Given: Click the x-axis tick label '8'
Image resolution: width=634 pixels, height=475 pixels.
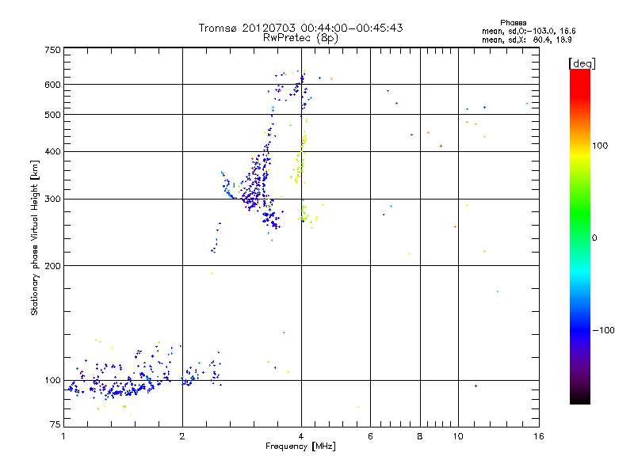Looking at the screenshot, I should coord(420,436).
